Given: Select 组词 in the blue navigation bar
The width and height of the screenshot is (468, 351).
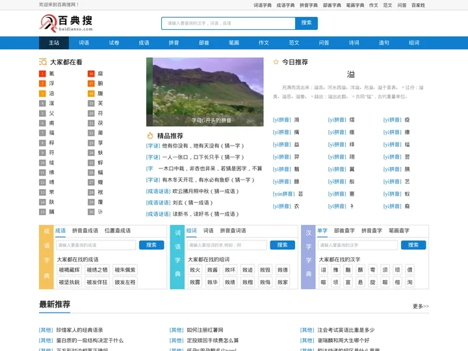Looking at the screenshot, I should (x=414, y=43).
